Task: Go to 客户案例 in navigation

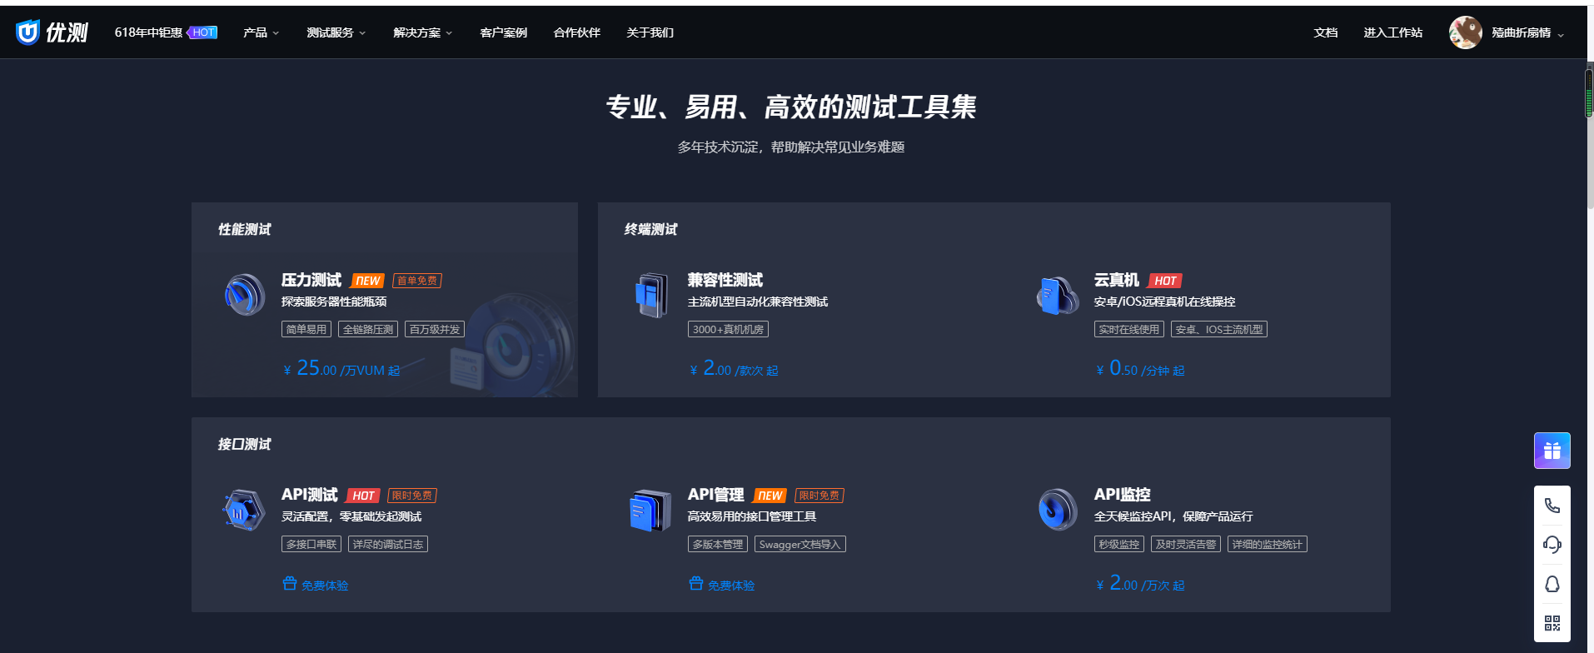Action: click(504, 32)
